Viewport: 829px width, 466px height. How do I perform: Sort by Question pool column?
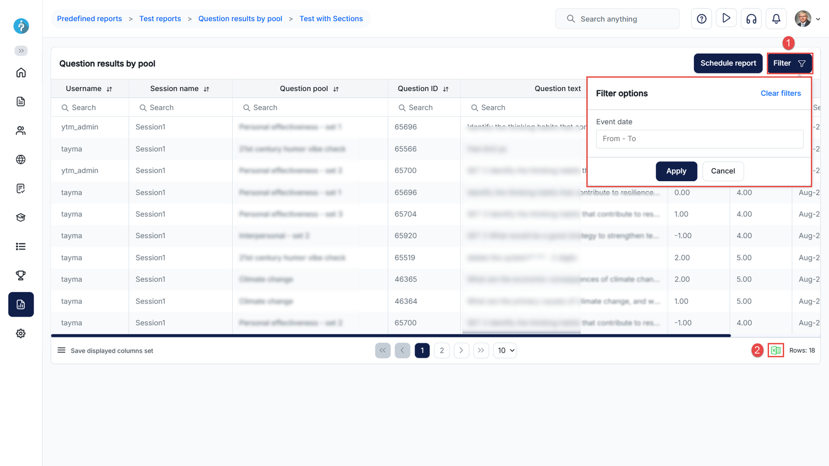tap(336, 89)
